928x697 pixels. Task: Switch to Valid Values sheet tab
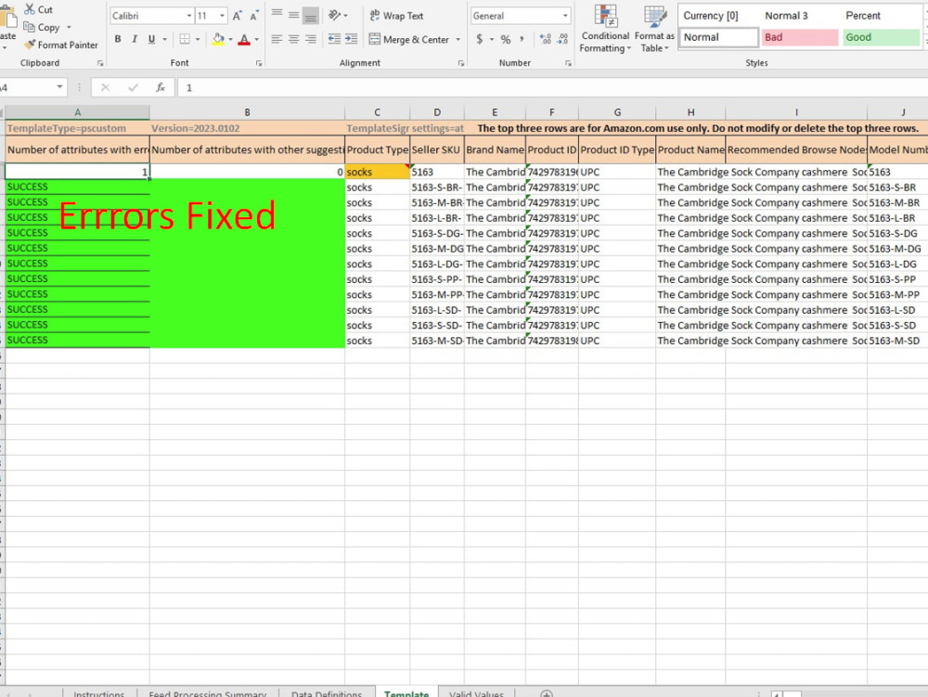tap(476, 693)
